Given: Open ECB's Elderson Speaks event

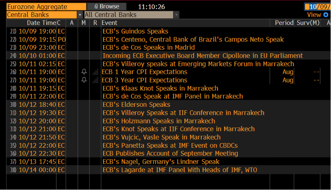Looking at the screenshot, I should click(x=136, y=105).
